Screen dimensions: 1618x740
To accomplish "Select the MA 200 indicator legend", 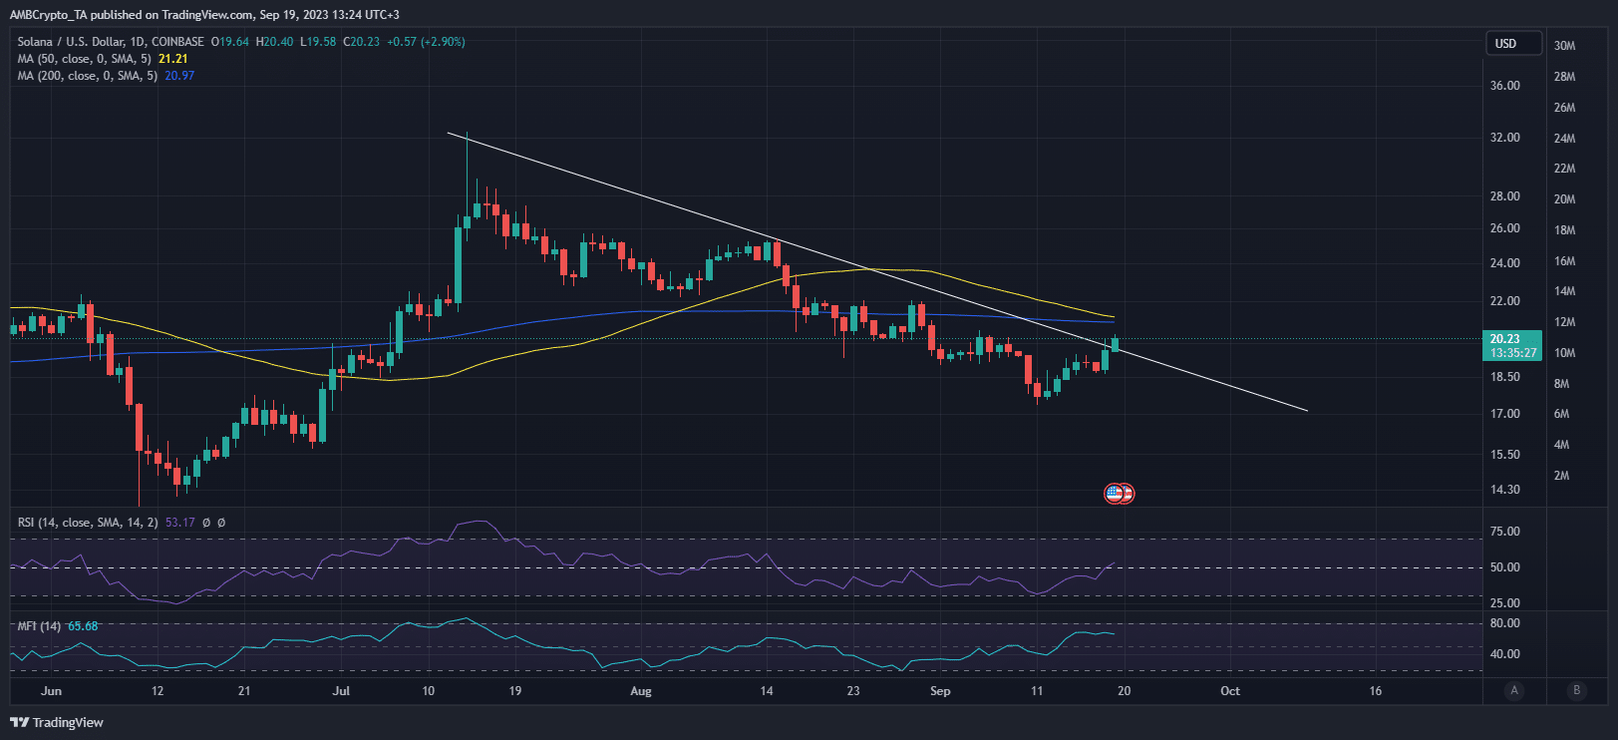I will (x=88, y=76).
